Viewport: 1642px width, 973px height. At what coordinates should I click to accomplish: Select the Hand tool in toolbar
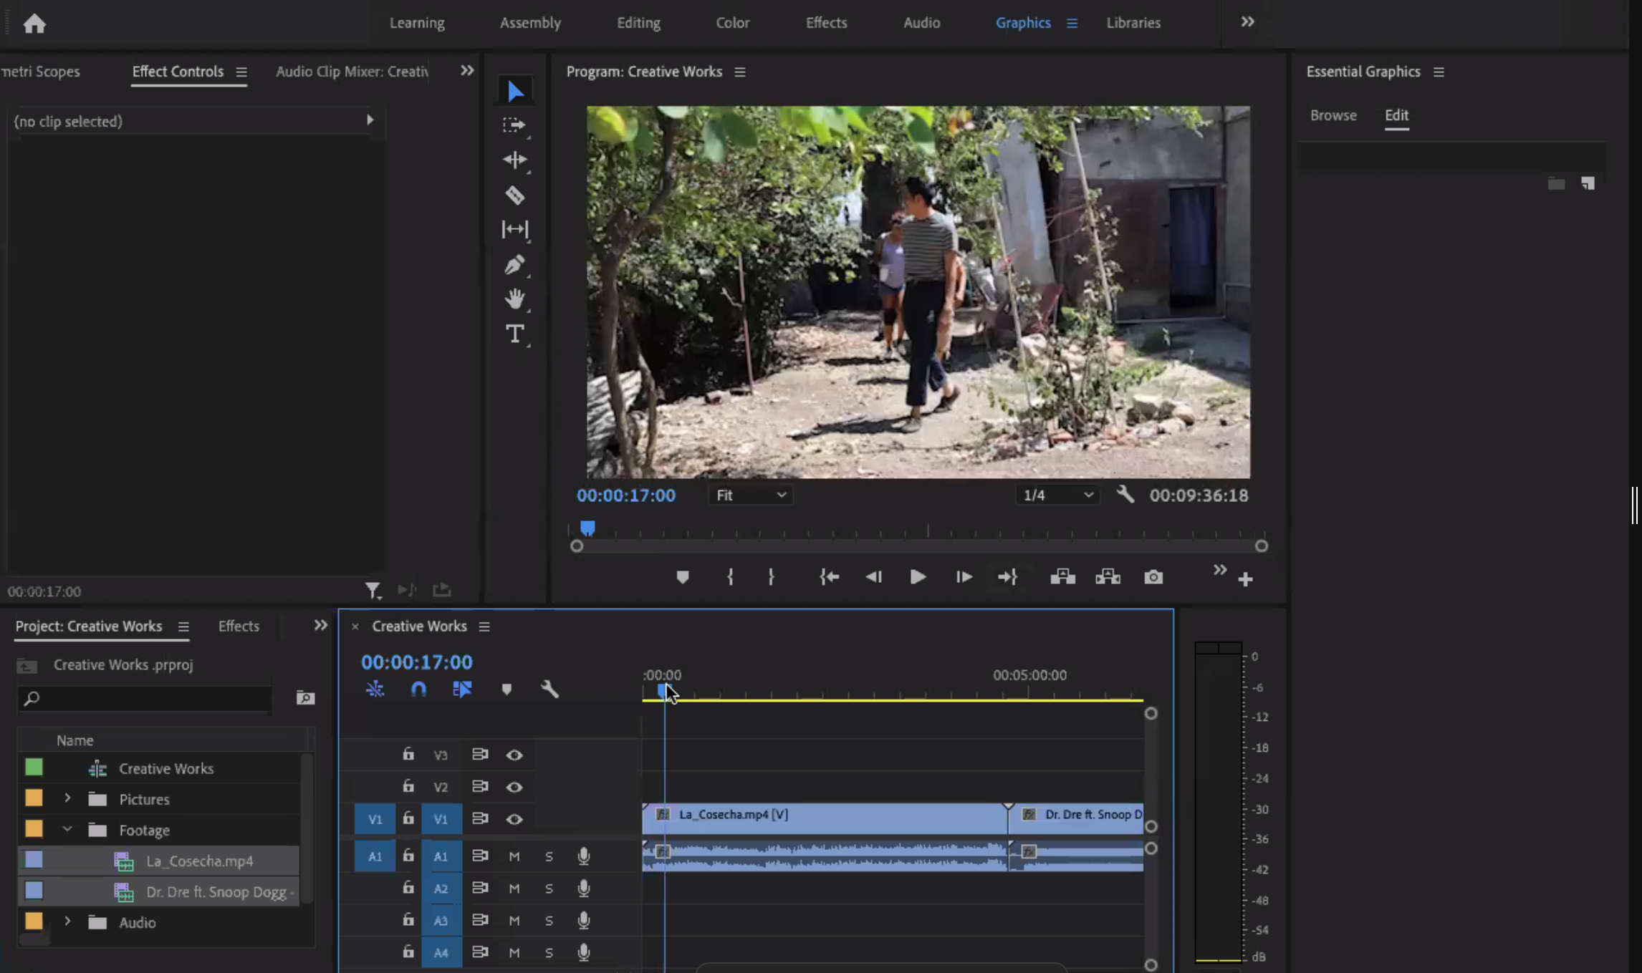(516, 299)
